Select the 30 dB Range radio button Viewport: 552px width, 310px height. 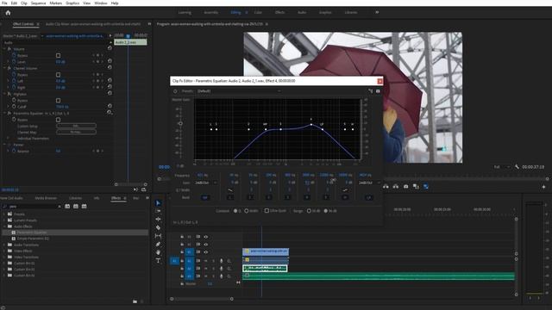309,211
